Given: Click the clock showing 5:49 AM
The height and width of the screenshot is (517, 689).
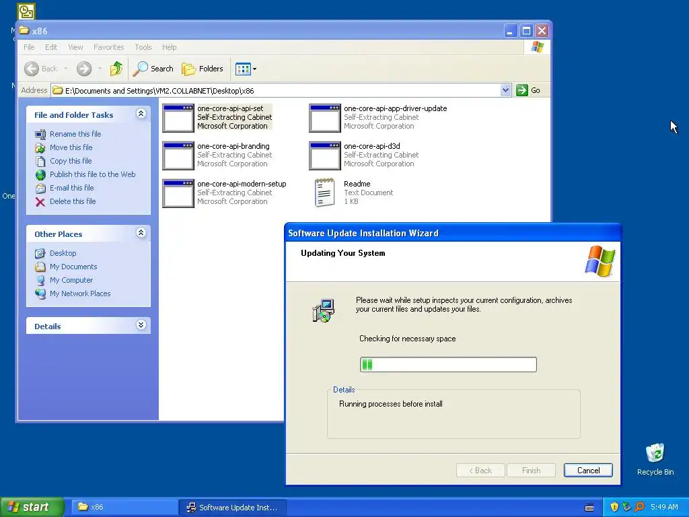Looking at the screenshot, I should point(664,507).
